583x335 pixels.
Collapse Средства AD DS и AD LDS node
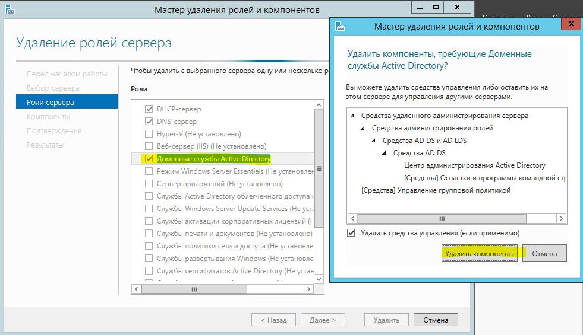373,141
